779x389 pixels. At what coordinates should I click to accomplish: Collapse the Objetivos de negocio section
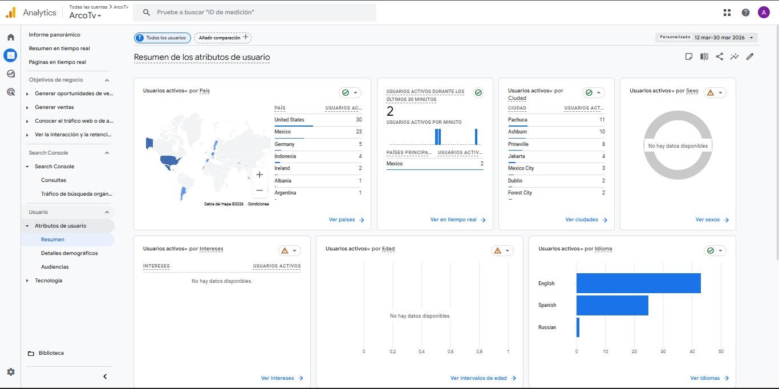(107, 80)
